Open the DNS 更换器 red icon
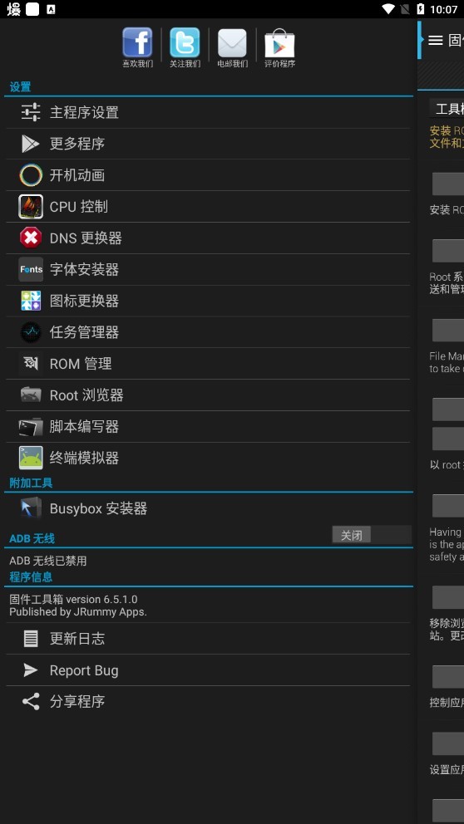 [x=31, y=238]
